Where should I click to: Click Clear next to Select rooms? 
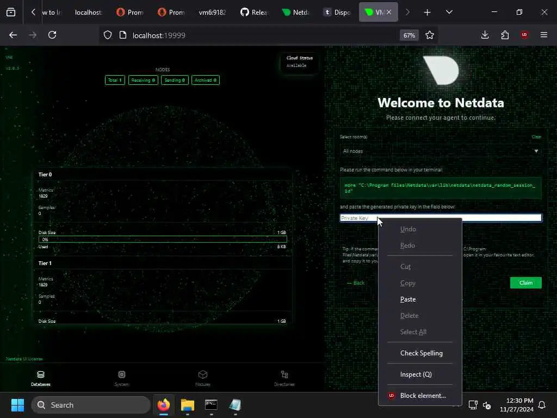tap(536, 137)
